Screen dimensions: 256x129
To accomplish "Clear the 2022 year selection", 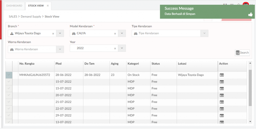I will 115,48.
